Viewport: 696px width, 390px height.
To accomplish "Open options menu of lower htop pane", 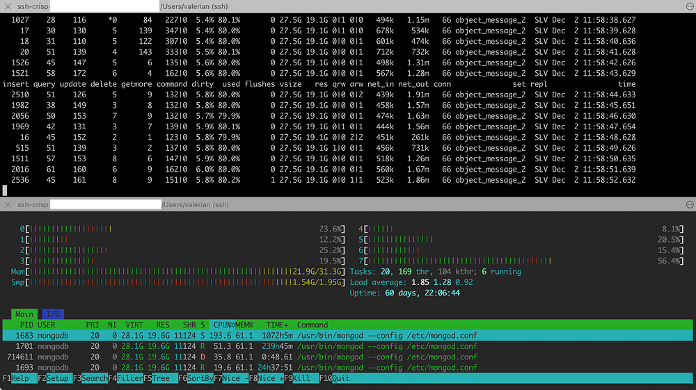I will [689, 204].
